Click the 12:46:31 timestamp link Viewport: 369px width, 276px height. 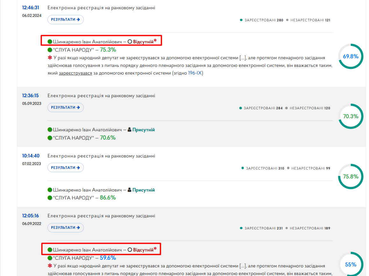pyautogui.click(x=31, y=8)
